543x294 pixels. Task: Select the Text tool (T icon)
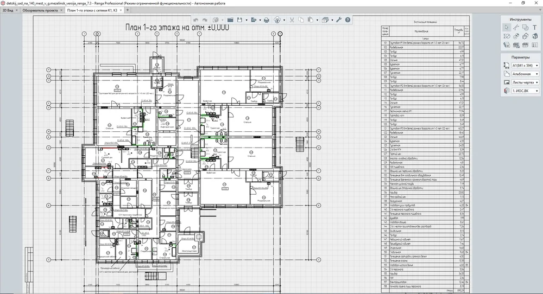tap(535, 27)
